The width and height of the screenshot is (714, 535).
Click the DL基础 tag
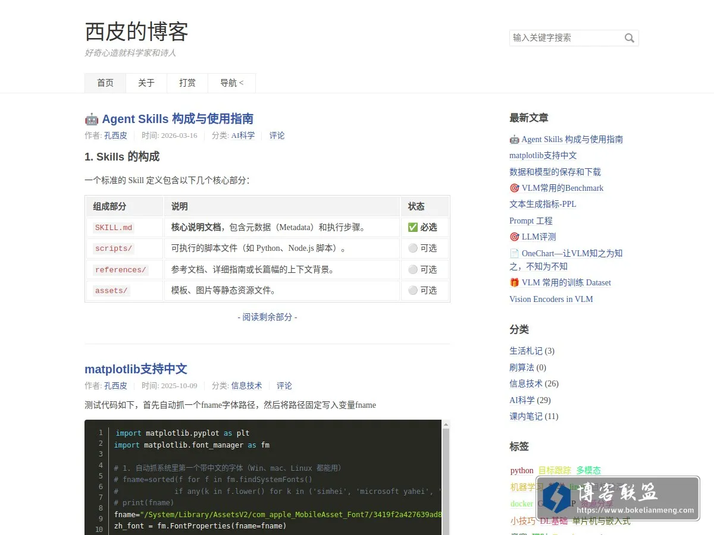pyautogui.click(x=553, y=521)
